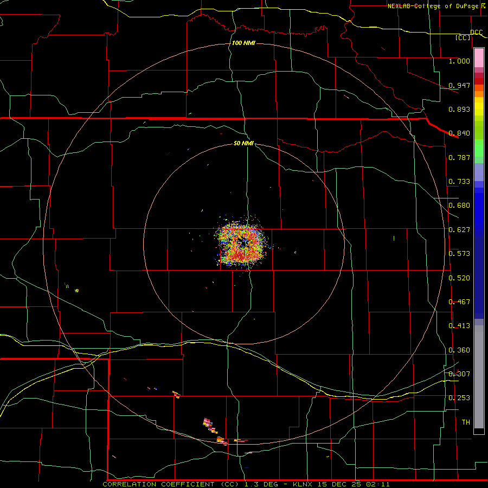
Task: Select the gray bottom color bar segment
Action: click(479, 377)
